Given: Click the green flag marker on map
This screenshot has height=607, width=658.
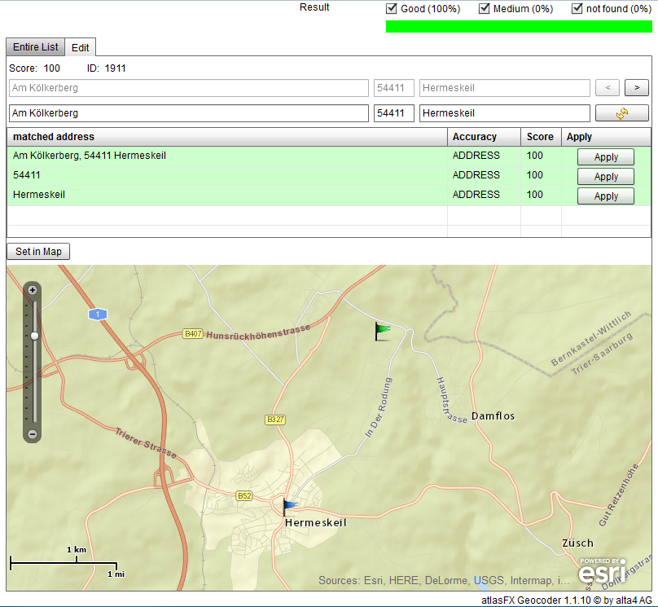Looking at the screenshot, I should click(382, 331).
